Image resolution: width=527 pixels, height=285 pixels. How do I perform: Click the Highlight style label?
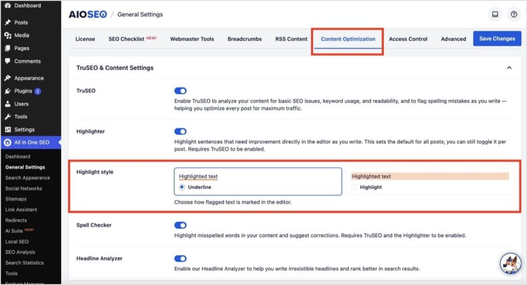click(95, 172)
